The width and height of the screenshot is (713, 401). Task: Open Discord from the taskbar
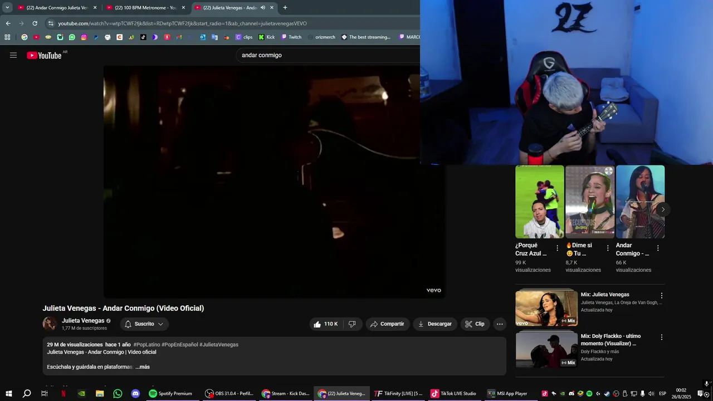[x=135, y=394]
